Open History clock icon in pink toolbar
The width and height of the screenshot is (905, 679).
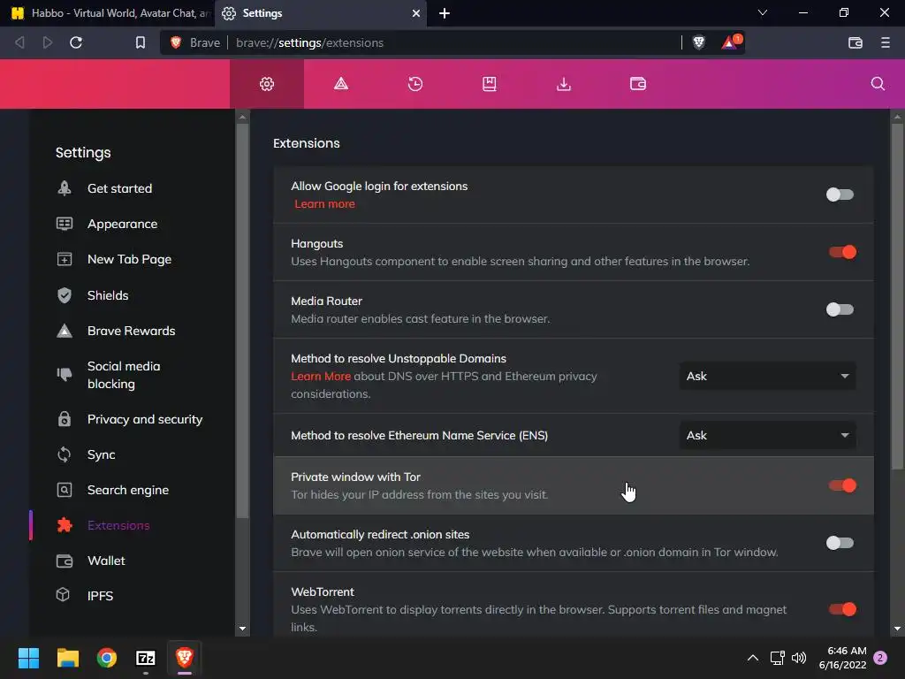(415, 84)
